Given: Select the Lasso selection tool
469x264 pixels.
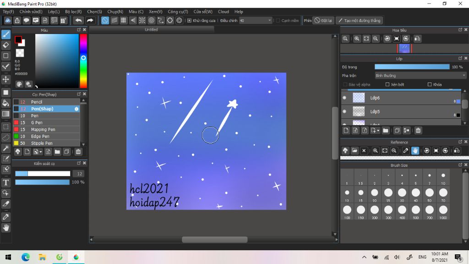Looking at the screenshot, I should coord(5,137).
